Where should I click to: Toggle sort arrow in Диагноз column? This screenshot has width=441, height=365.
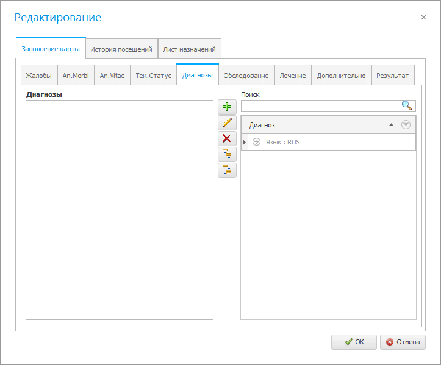[x=391, y=125]
